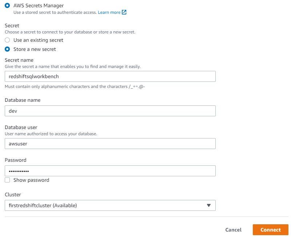Click the Show password label text
The image size is (291, 237).
pyautogui.click(x=31, y=180)
